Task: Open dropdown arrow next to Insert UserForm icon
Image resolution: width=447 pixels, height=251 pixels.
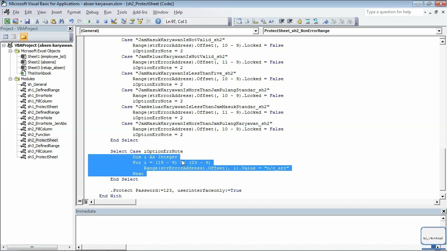Action: click(x=21, y=21)
